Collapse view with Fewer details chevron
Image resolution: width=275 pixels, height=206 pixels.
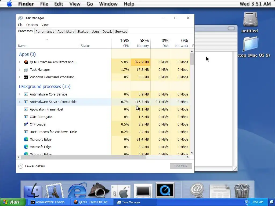click(21, 166)
